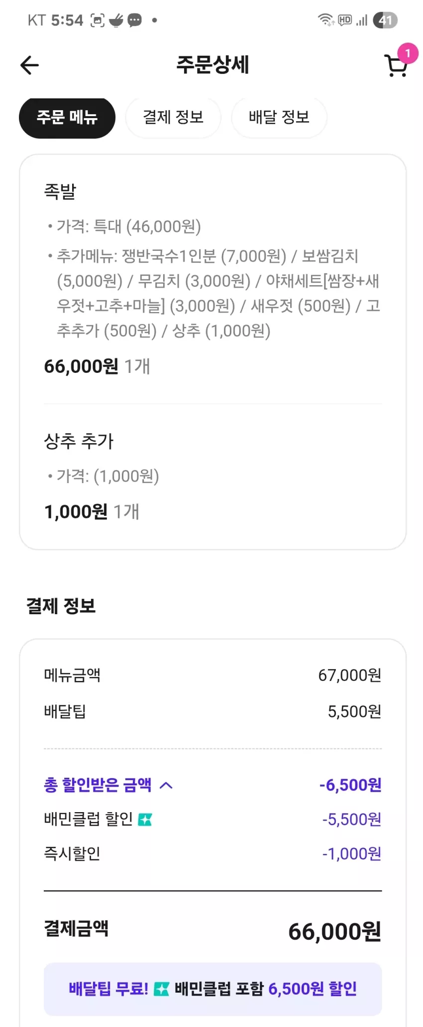Tap the 총 할인받은 금액 label
The width and height of the screenshot is (423, 1027).
click(x=98, y=785)
